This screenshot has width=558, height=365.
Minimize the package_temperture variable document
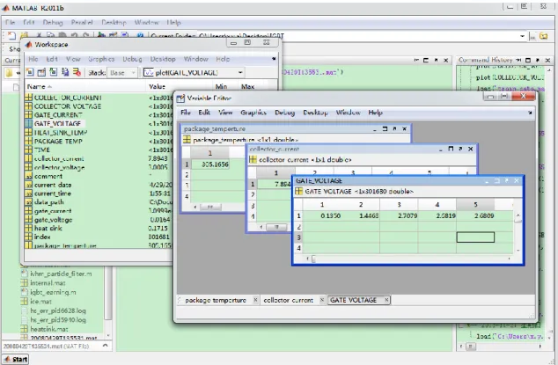[x=375, y=128]
